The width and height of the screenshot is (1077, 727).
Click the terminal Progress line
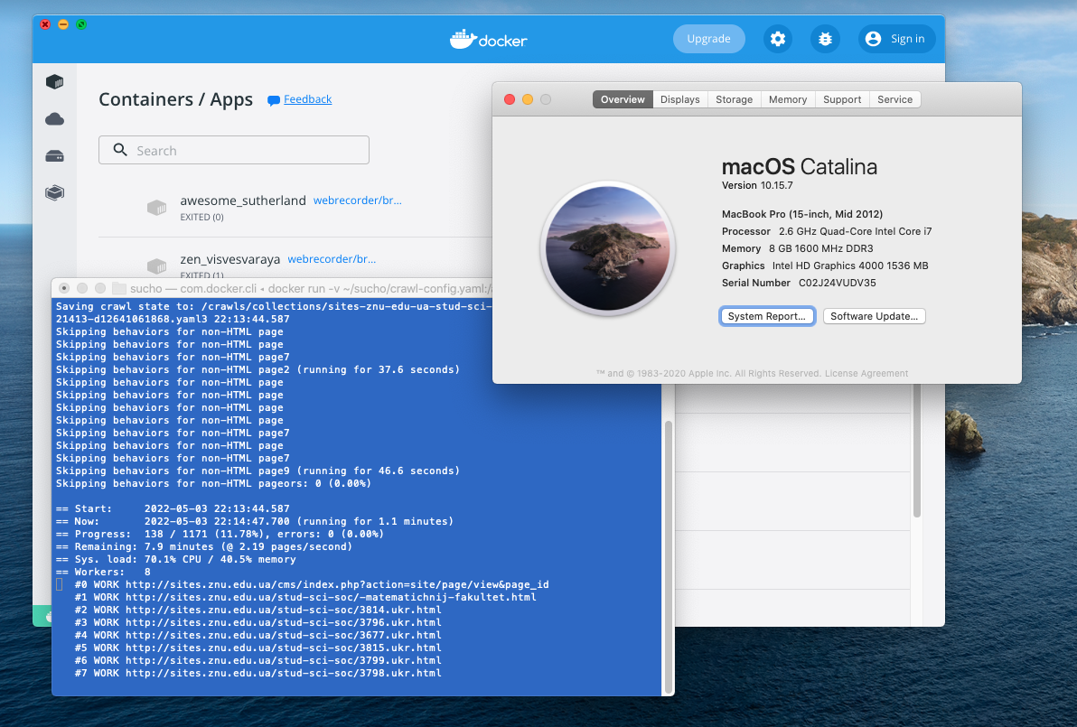point(220,534)
